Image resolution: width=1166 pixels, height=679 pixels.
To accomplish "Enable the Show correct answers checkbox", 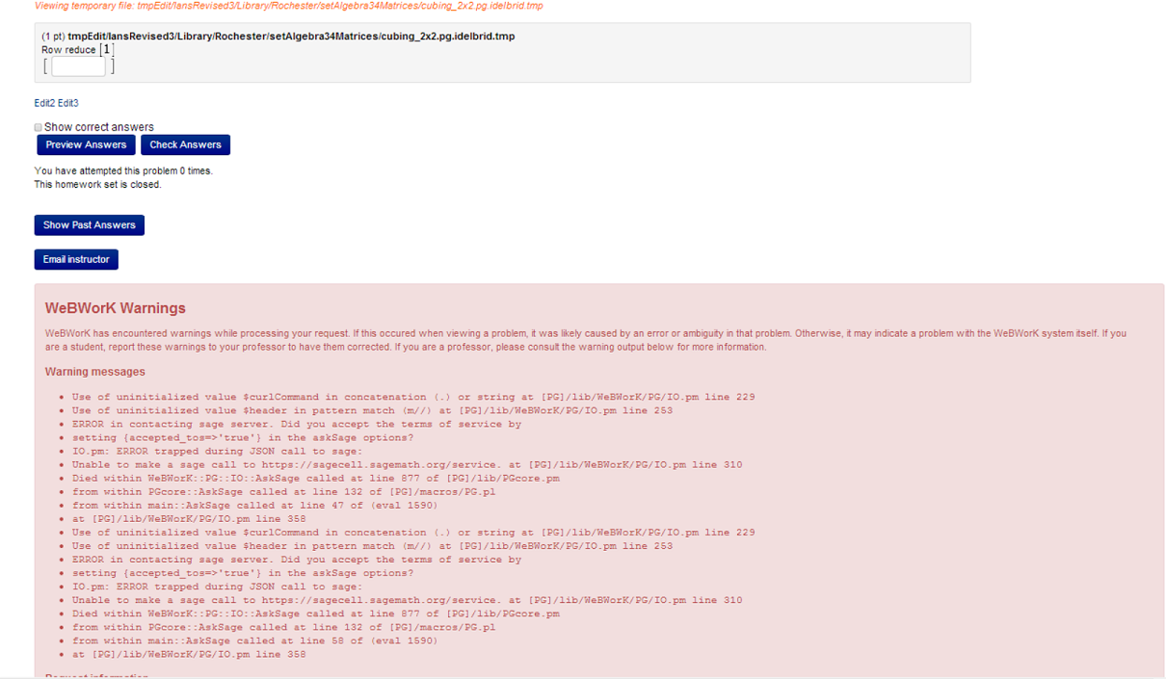I will pyautogui.click(x=39, y=127).
